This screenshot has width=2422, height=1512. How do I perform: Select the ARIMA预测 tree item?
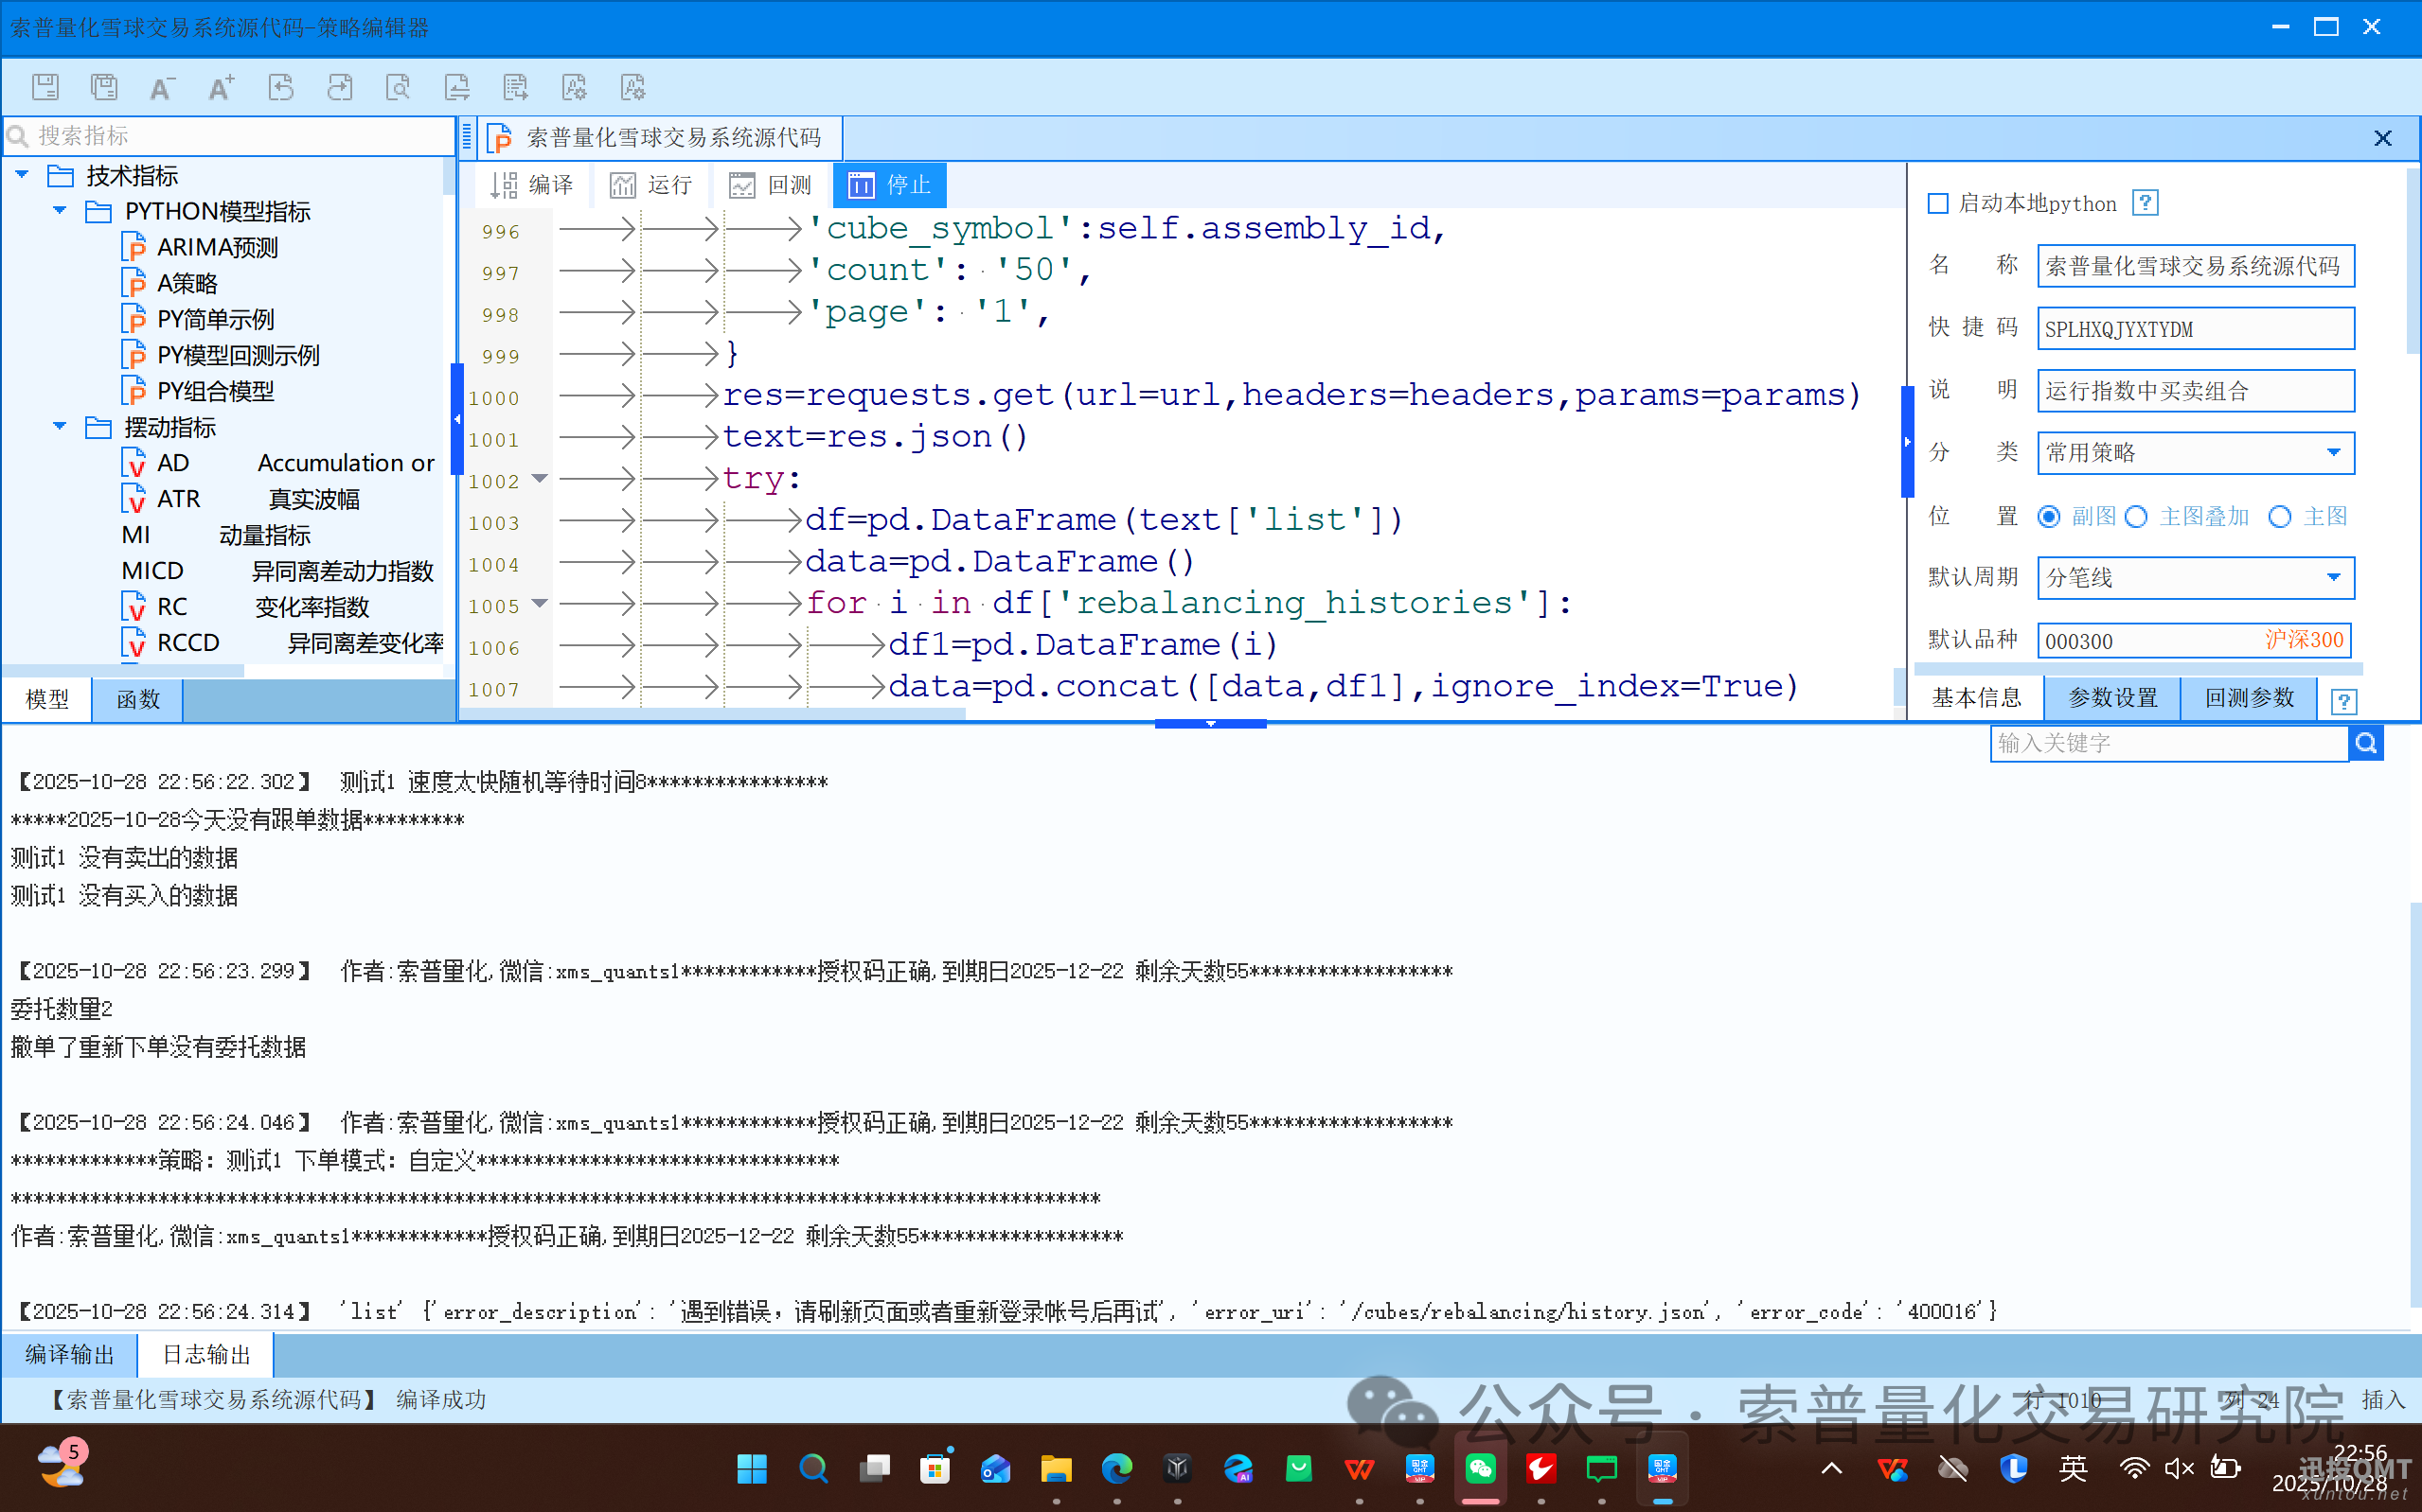217,247
